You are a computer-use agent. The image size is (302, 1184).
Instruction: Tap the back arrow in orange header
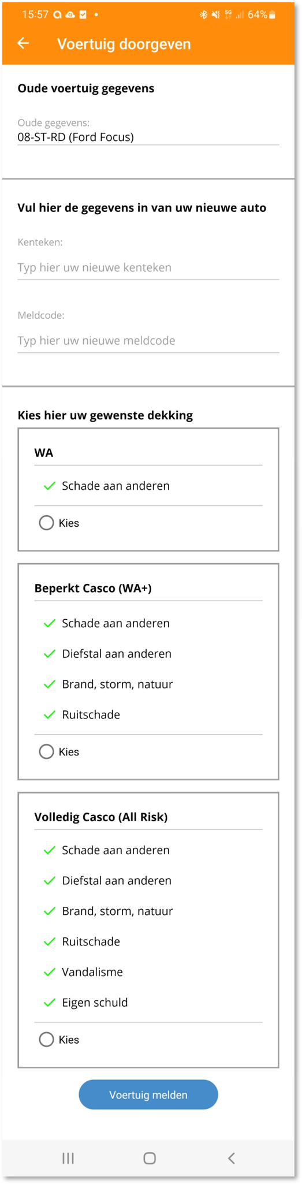(x=23, y=43)
